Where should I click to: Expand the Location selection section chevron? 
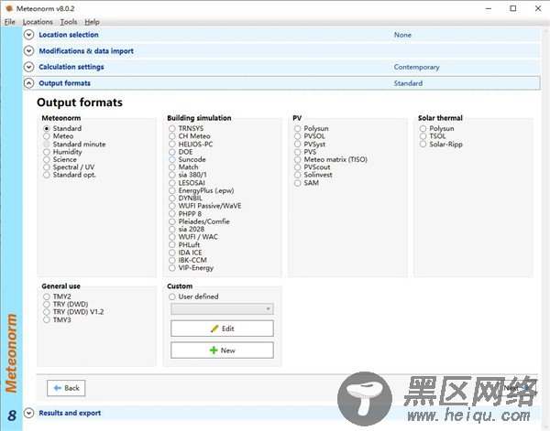click(28, 35)
